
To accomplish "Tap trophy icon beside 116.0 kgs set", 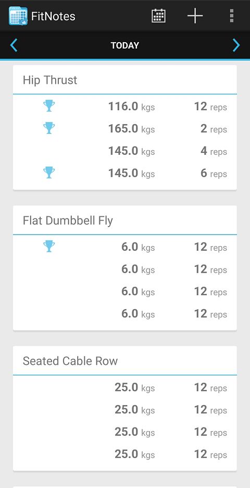I will pos(49,106).
